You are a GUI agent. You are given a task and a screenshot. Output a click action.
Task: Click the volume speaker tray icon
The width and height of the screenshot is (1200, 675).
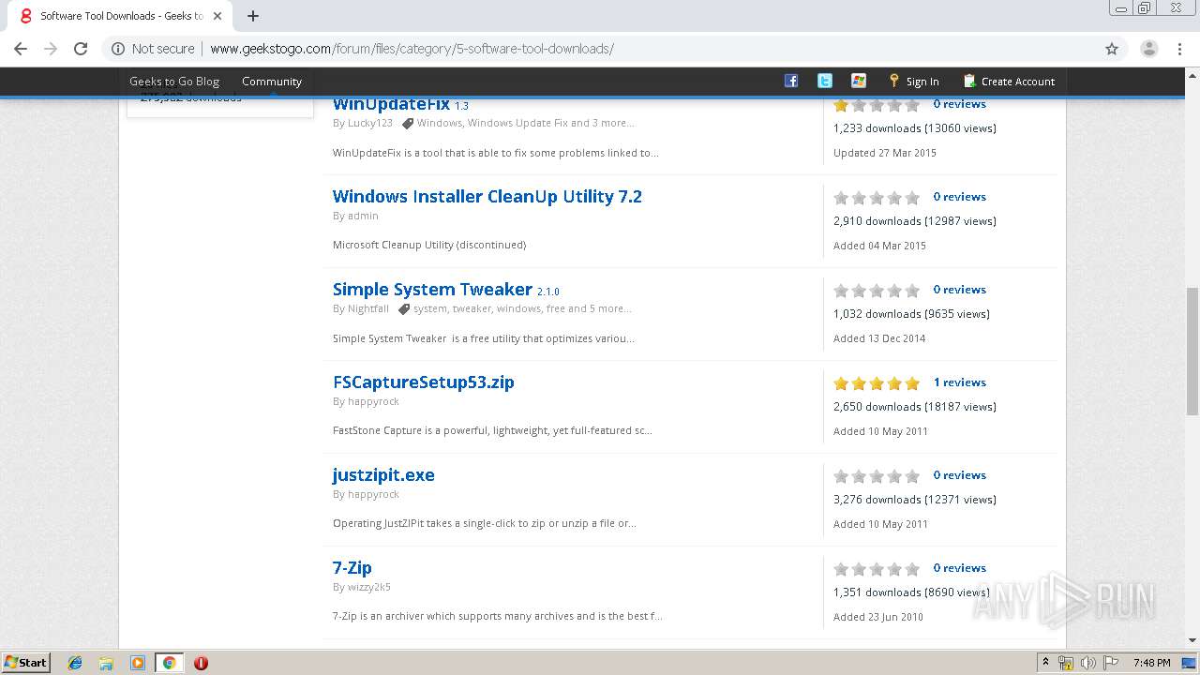tap(1087, 663)
